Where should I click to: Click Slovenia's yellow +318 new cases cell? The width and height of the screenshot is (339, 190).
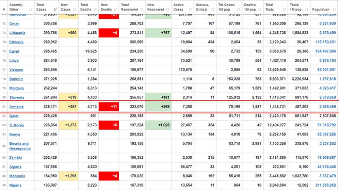(x=69, y=97)
